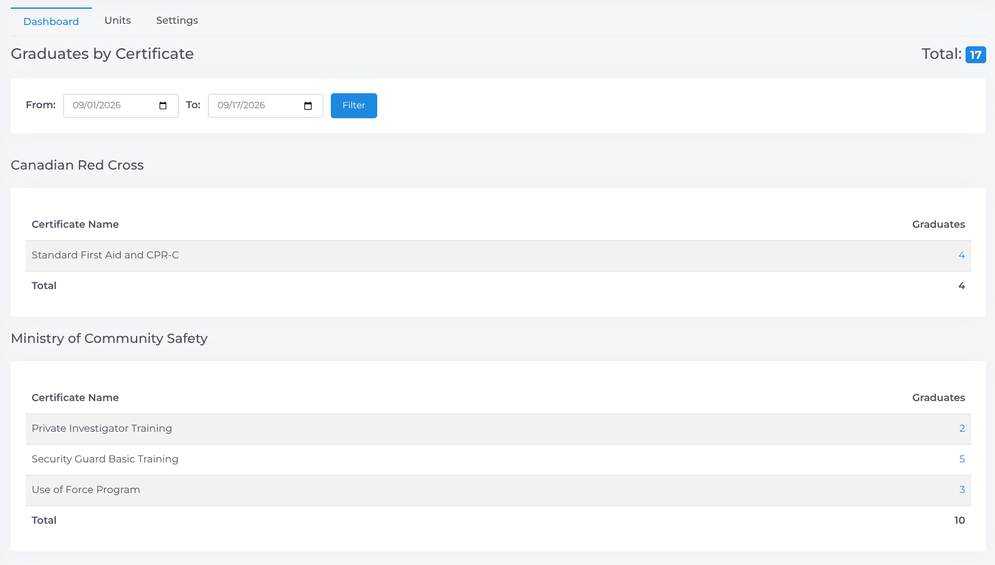This screenshot has width=995, height=565.
Task: Click the Total label in Ministry table
Action: coord(44,521)
